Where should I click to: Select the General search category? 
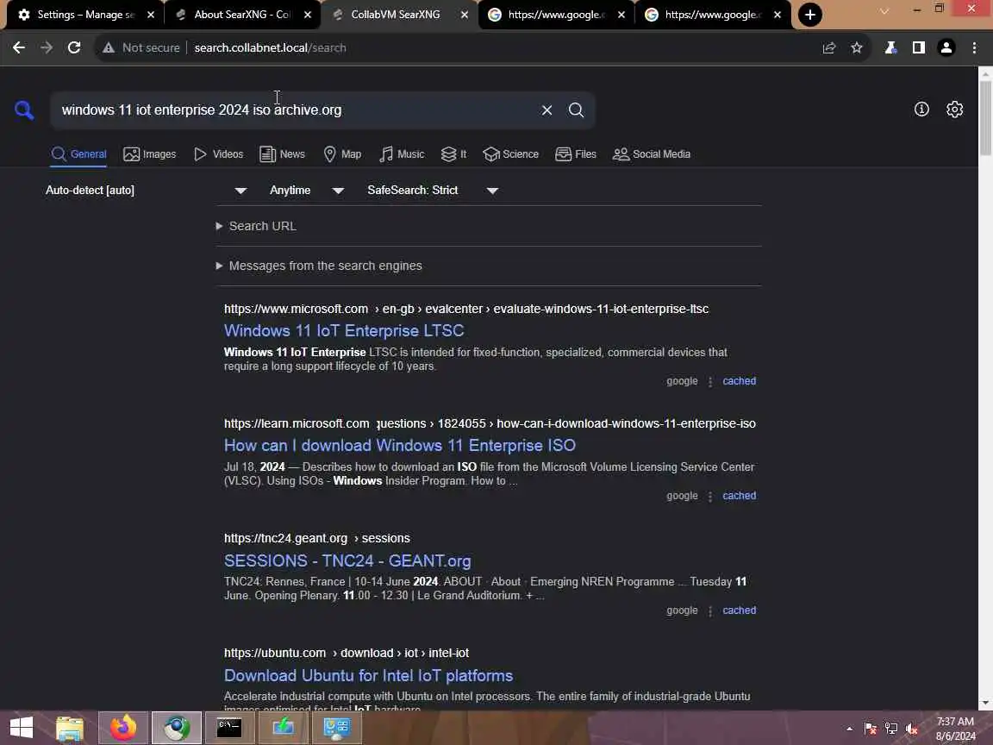coord(78,154)
